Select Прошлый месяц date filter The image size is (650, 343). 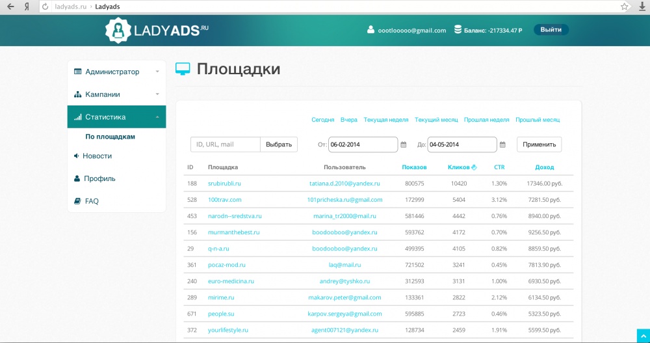click(538, 120)
